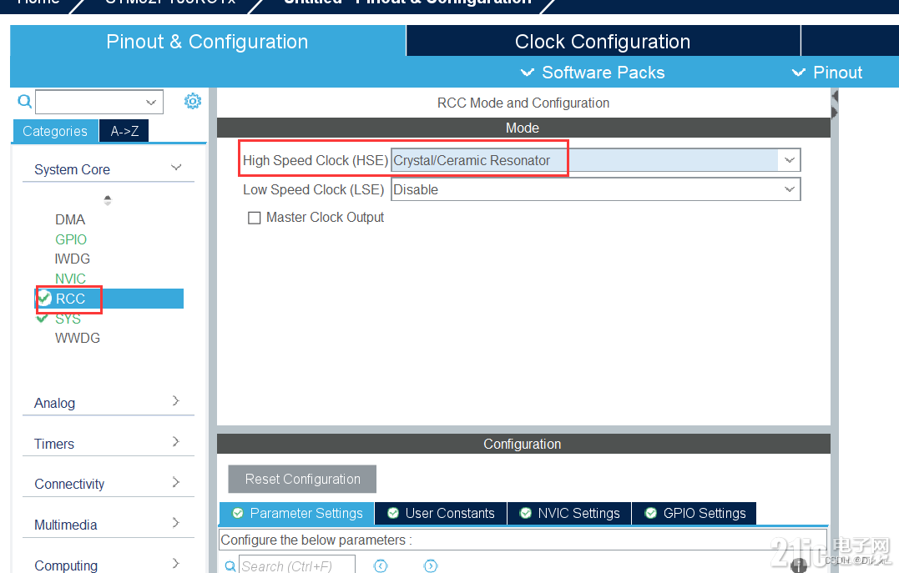This screenshot has height=573, width=899.
Task: Click the panel collapse arrows at right edge
Action: click(x=834, y=104)
